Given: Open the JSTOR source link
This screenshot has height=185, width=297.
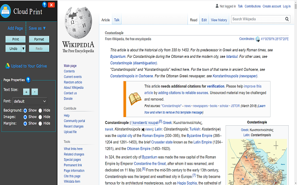Looking at the screenshot, I should (x=235, y=106).
